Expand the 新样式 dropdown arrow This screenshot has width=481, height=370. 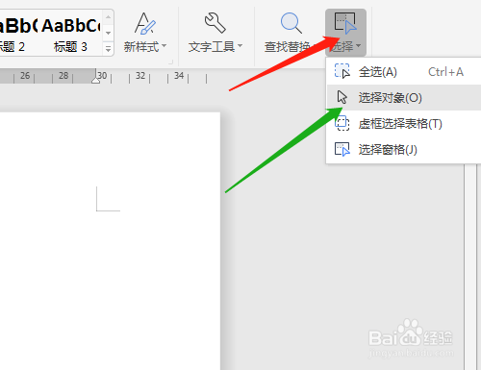(165, 46)
